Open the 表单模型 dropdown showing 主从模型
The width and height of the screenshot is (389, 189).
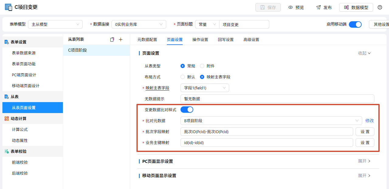point(55,24)
